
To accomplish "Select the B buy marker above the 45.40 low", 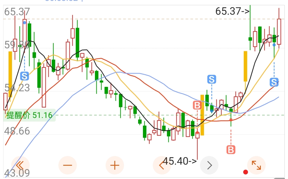I will tap(197, 105).
